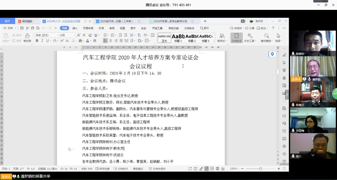Select the 标题 1 heading style
The image size is (337, 180).
(178, 37)
